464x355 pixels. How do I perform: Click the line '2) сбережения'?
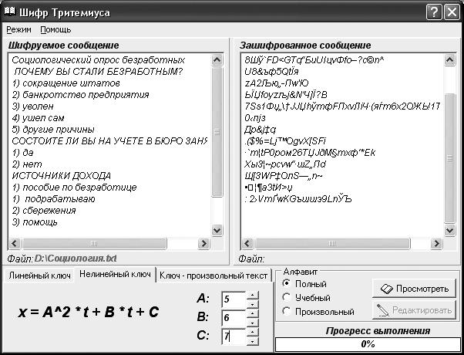[44, 211]
